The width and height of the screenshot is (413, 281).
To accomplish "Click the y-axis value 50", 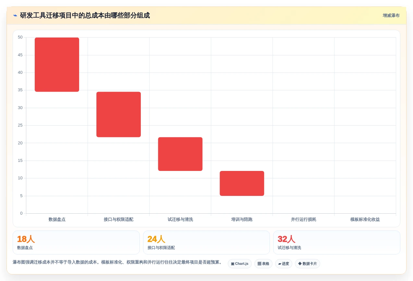I will click(20, 37).
